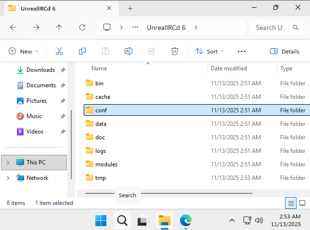
Task: Sort by Date modified column header
Action: point(229,68)
